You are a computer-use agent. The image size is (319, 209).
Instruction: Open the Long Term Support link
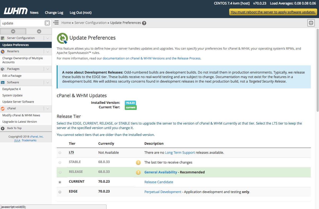coord(180,153)
